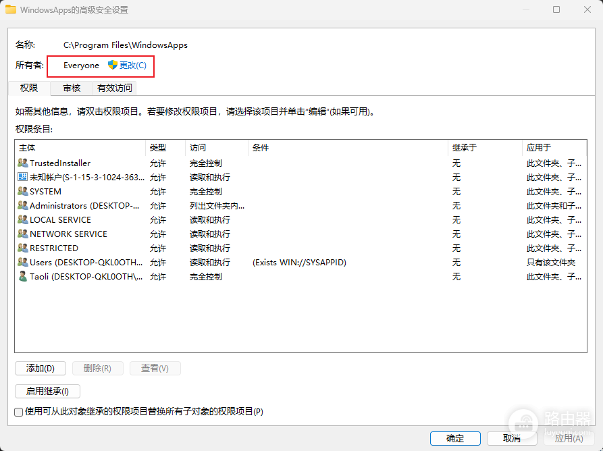Screen dimensions: 603x451
Task: Sort by the 主体 column header
Action: [x=80, y=148]
